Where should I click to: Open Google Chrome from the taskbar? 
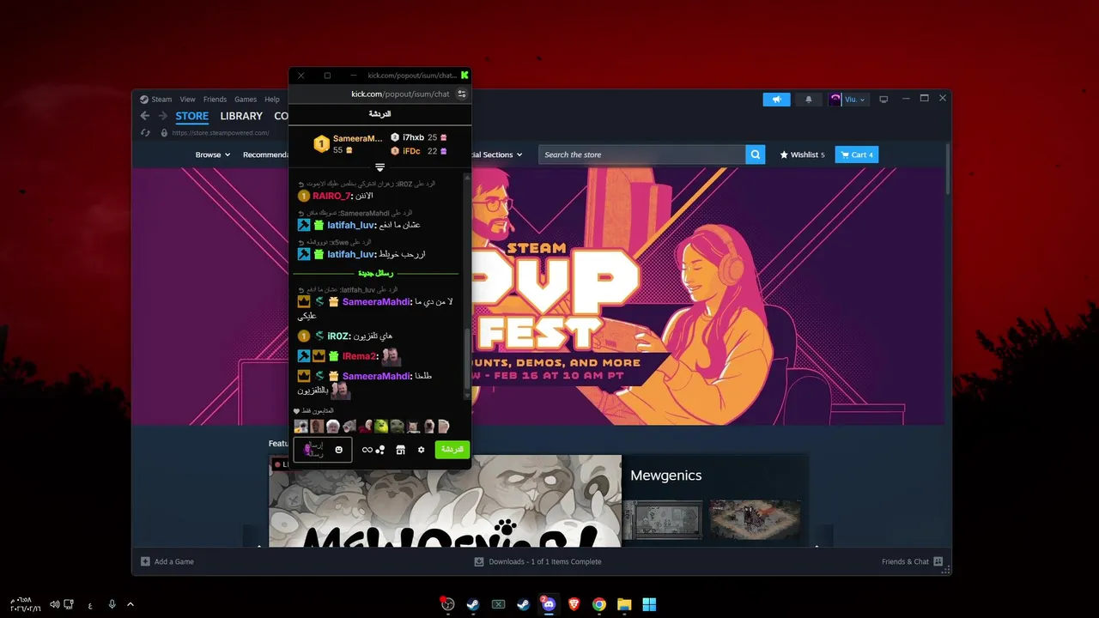tap(599, 604)
